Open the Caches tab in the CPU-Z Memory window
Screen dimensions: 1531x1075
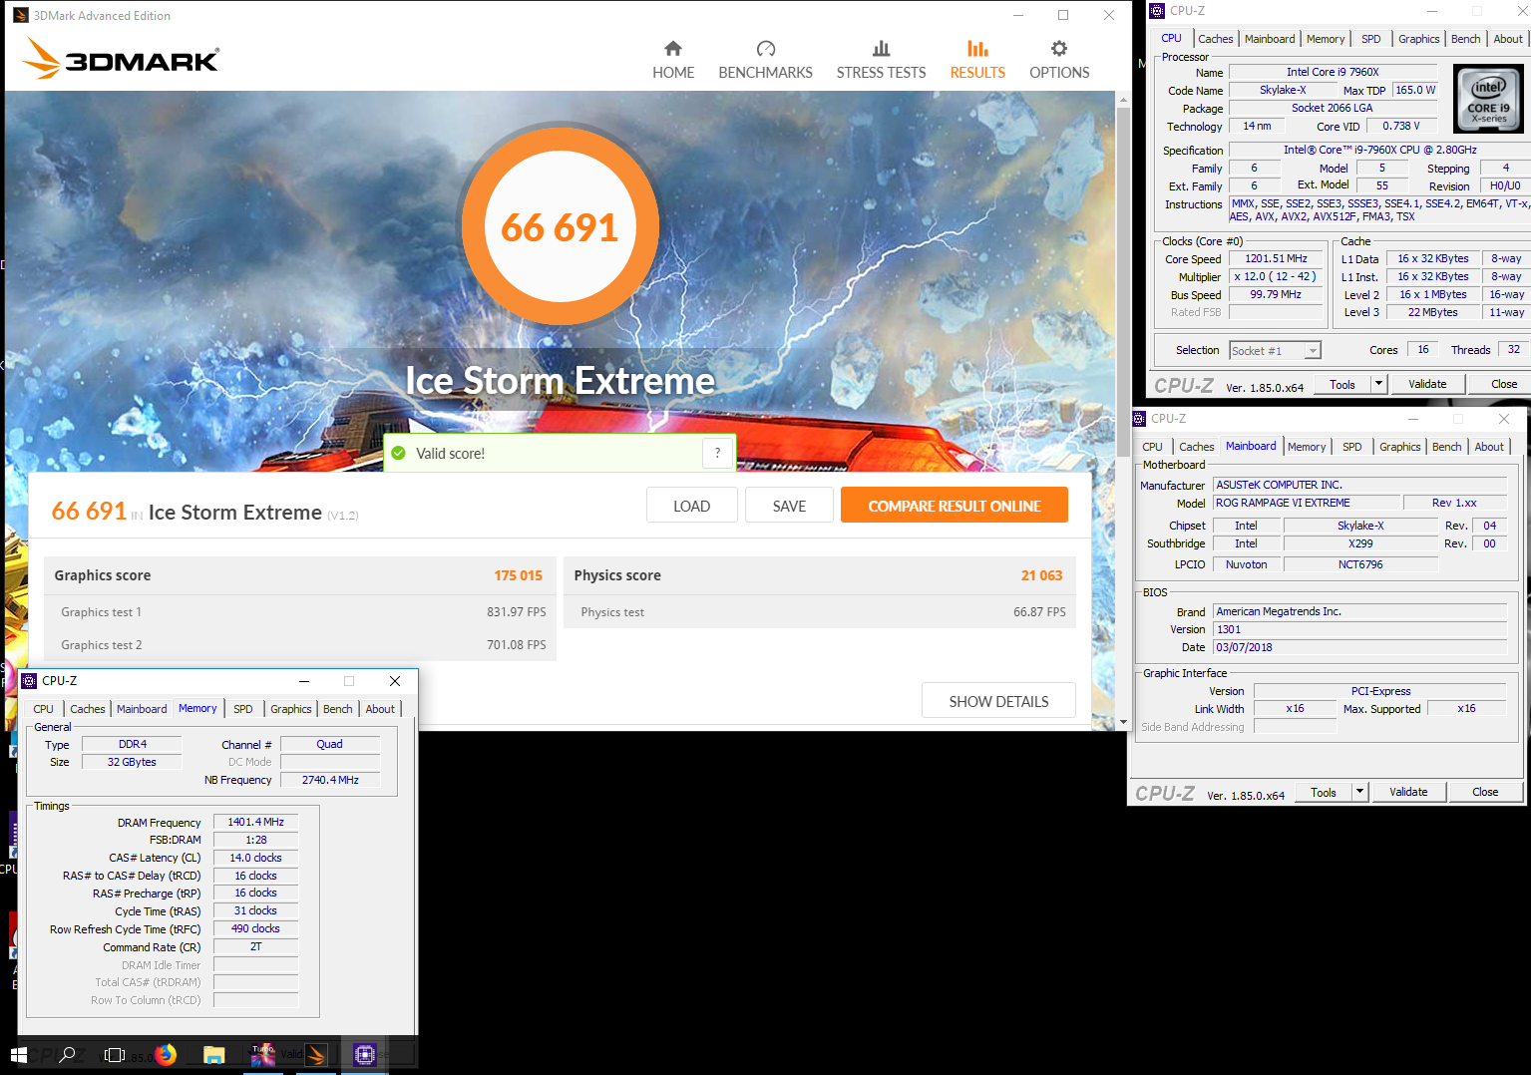[88, 709]
